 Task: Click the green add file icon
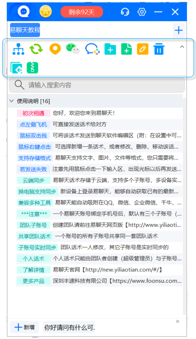pyautogui.click(x=126, y=49)
